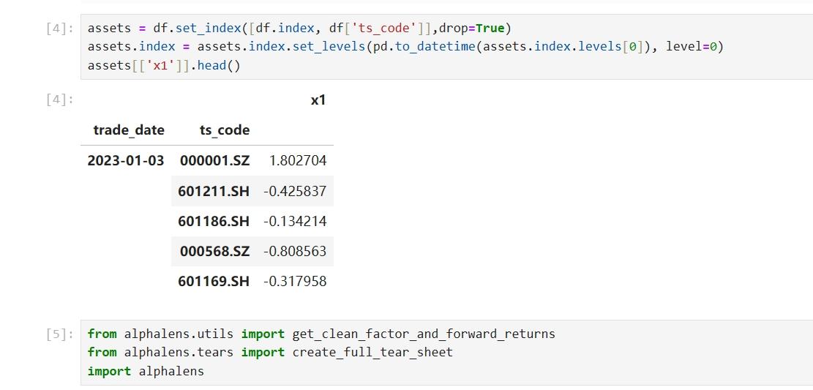
Task: Click the create_full_tear_sheet import text
Action: click(x=372, y=353)
